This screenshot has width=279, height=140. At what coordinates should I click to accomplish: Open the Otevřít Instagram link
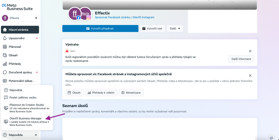pos(144,17)
